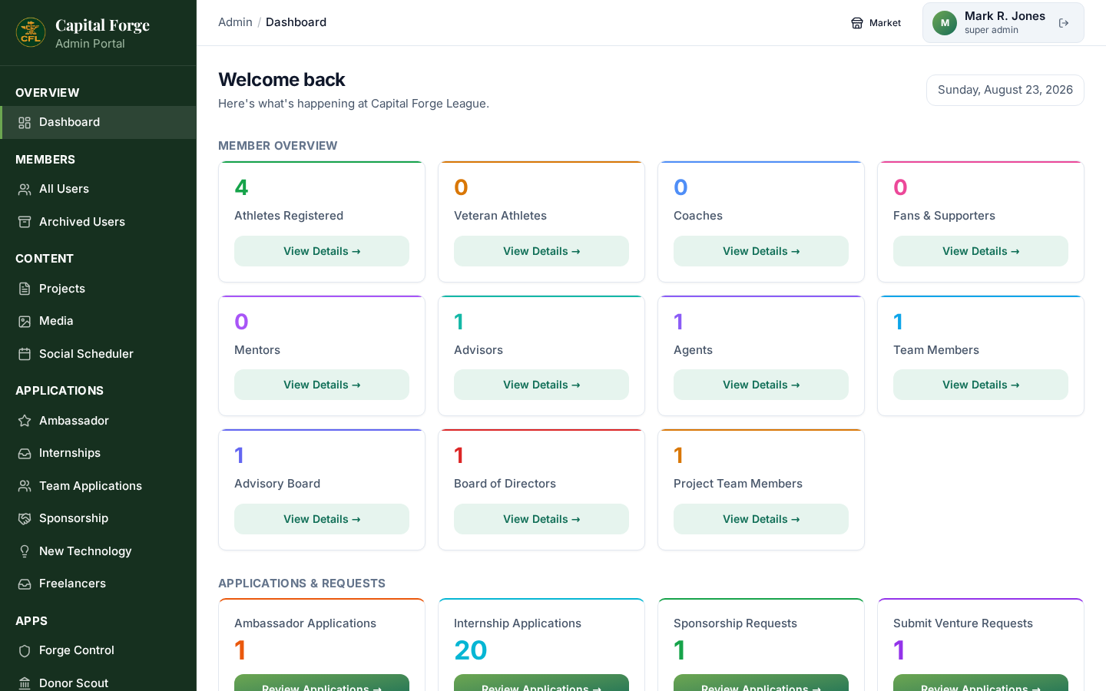Click the Donor Scout bank icon
1106x691 pixels.
coord(25,683)
